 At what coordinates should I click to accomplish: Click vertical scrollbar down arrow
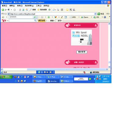[x=109, y=67]
